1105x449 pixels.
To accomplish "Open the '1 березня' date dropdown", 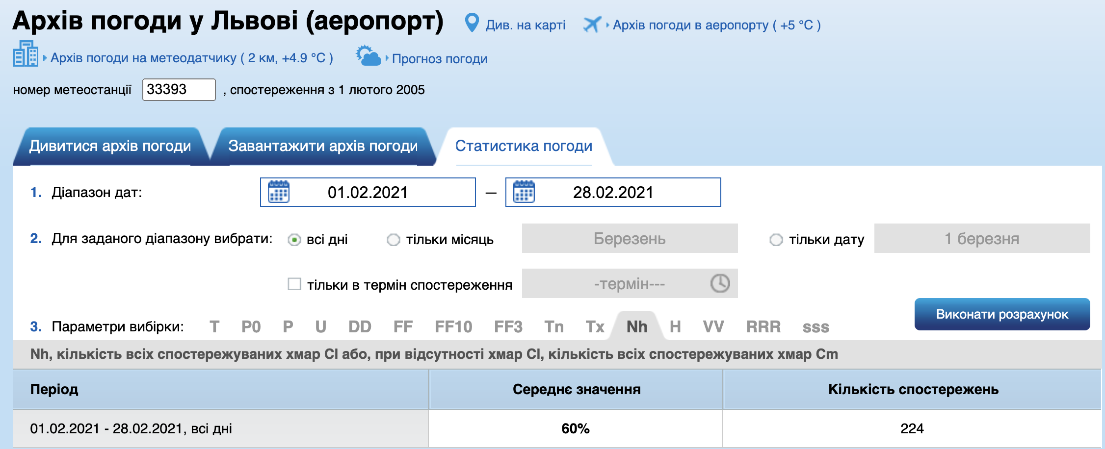I will pos(982,238).
